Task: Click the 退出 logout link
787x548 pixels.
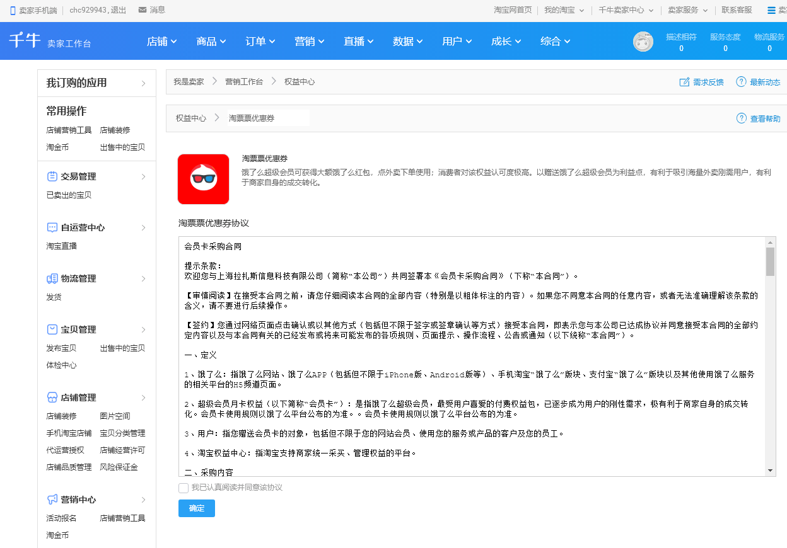Action: click(x=119, y=10)
